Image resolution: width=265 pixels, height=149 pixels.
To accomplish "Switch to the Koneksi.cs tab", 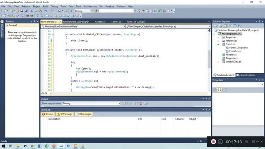I will tap(100, 22).
